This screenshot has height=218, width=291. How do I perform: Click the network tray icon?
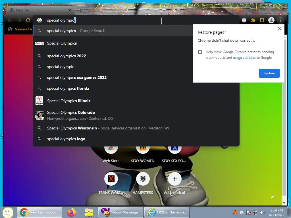pos(255,213)
